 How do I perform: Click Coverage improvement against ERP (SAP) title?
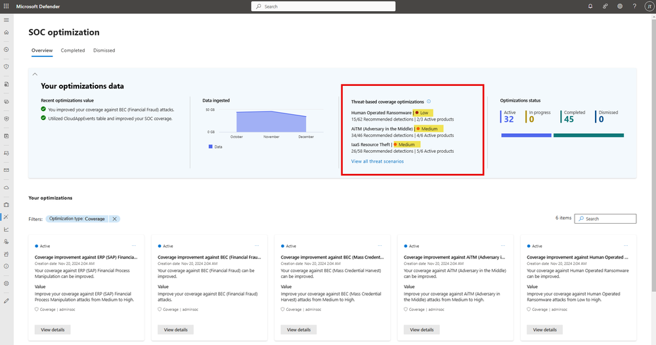[86, 257]
